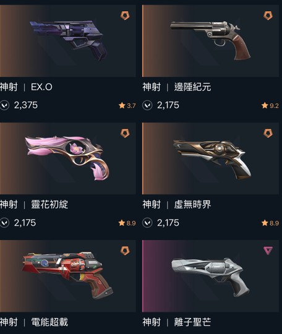Click the orange tier badge on 邊陲紀元 card

(268, 15)
